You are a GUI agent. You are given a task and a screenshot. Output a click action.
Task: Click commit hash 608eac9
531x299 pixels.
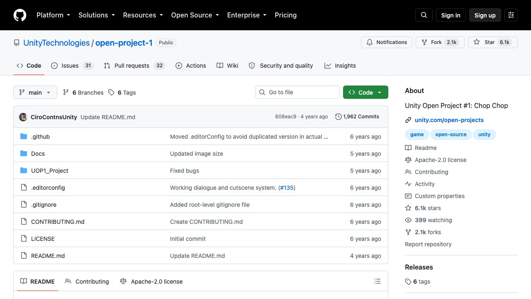[x=286, y=117]
